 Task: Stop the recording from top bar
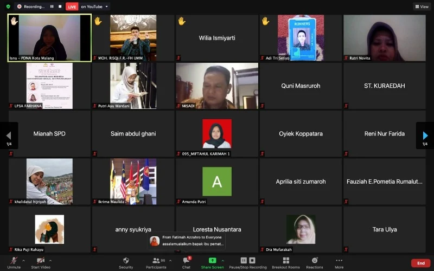pos(60,7)
